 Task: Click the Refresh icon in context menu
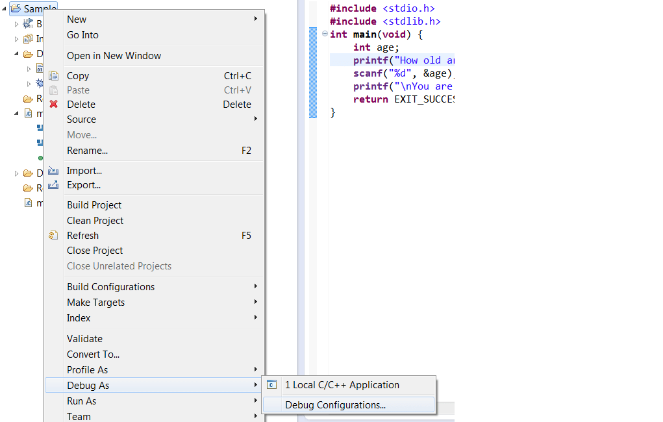(x=53, y=235)
